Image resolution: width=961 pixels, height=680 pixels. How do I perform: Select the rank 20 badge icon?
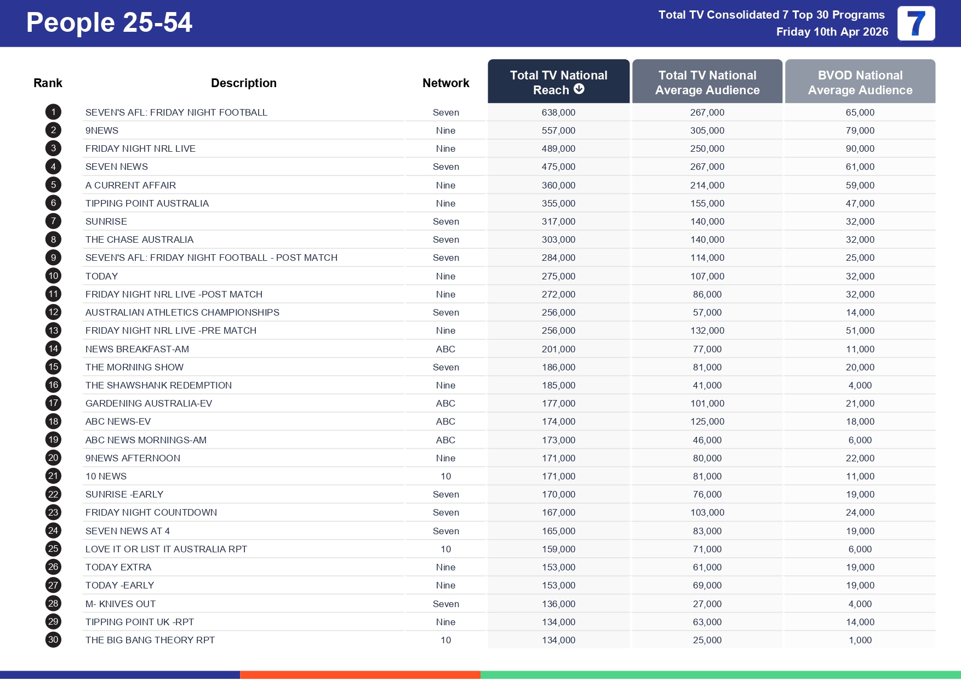[x=53, y=458]
